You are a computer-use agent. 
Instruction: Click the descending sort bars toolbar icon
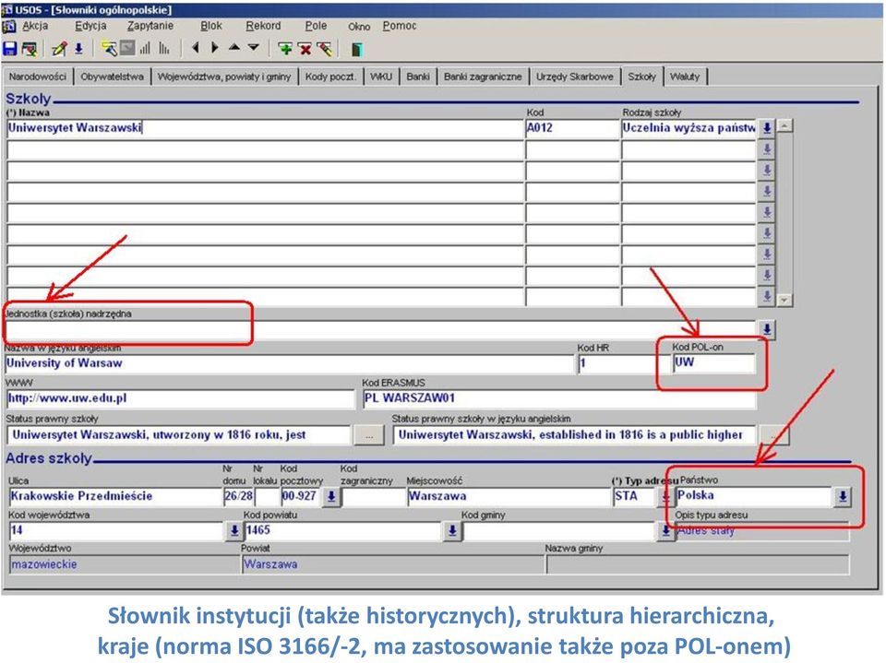(164, 49)
